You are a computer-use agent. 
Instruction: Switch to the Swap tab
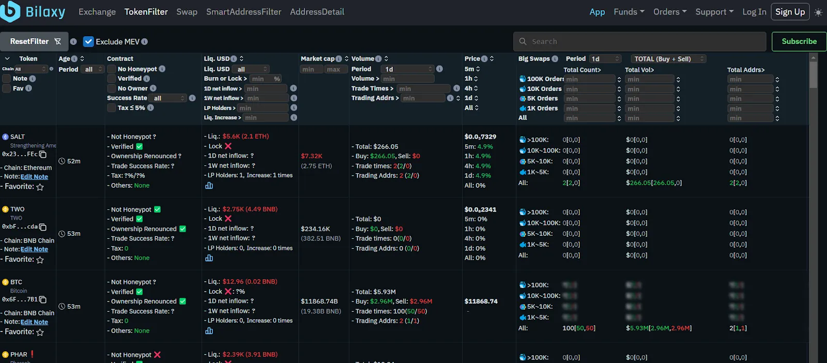pyautogui.click(x=187, y=11)
